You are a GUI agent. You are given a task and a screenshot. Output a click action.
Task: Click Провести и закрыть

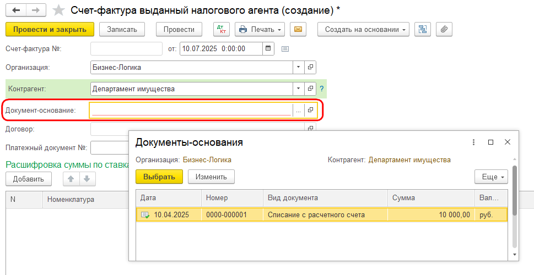click(50, 30)
